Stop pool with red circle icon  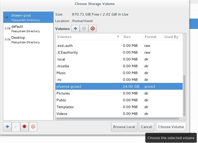click(x=24, y=127)
